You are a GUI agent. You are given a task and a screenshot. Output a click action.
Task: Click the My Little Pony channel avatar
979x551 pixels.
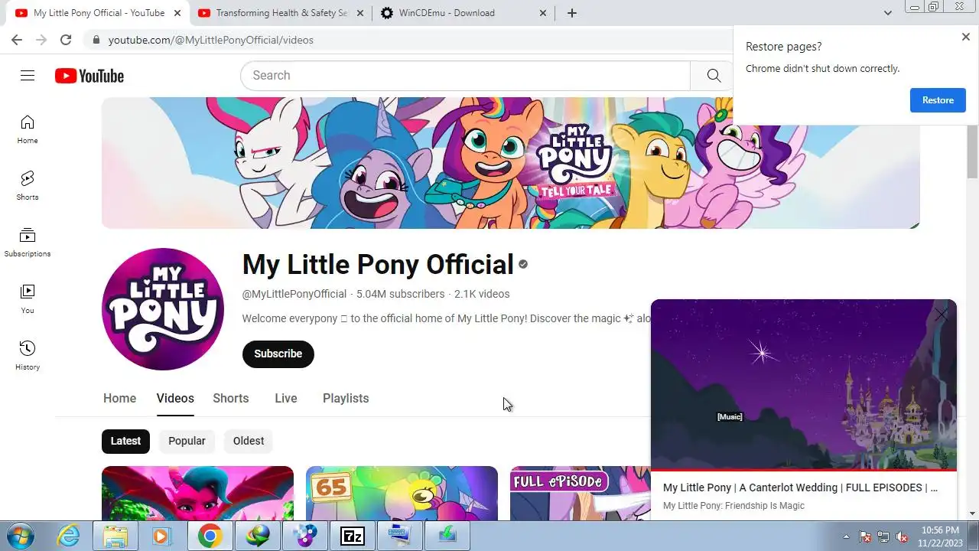point(163,309)
